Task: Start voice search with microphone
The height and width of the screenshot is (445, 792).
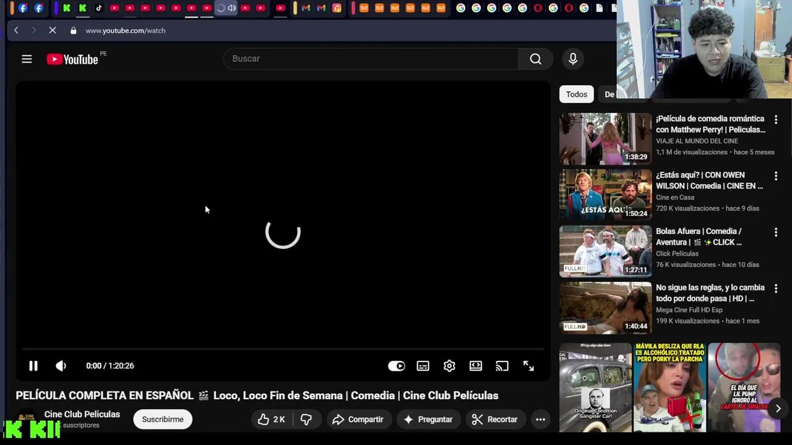Action: click(573, 59)
